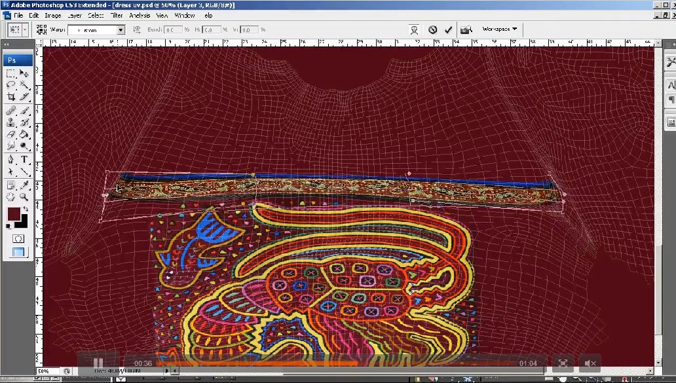Unmute the video audio
Image resolution: width=676 pixels, height=383 pixels.
(590, 363)
